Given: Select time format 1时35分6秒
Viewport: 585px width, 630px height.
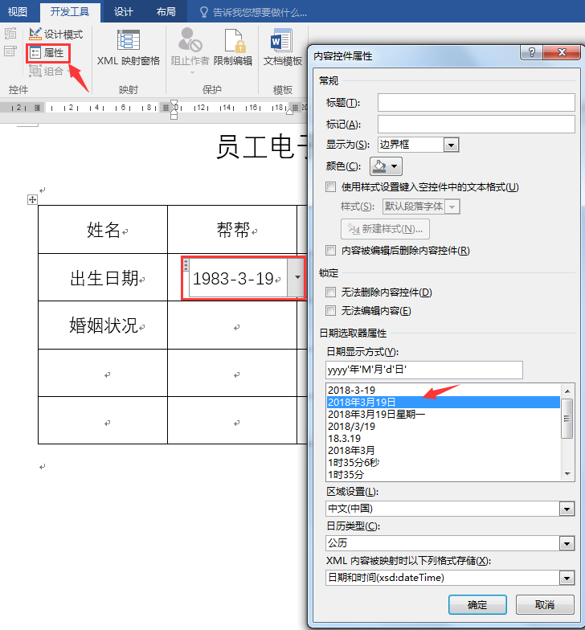Looking at the screenshot, I should click(444, 463).
